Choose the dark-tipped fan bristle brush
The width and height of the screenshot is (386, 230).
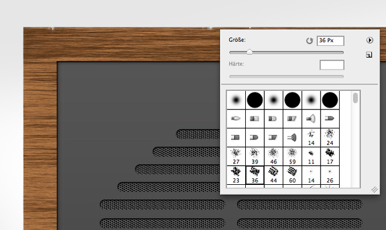click(x=292, y=137)
